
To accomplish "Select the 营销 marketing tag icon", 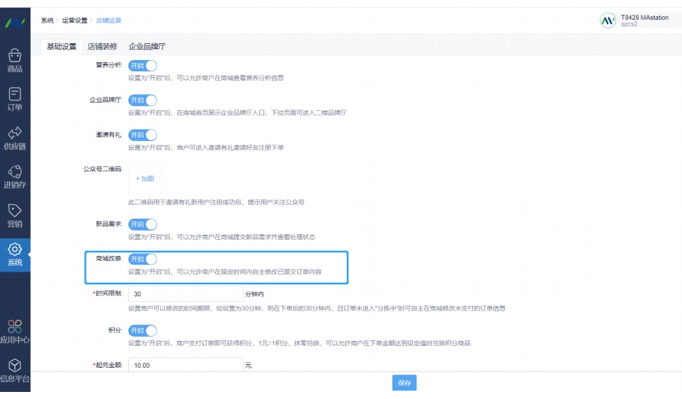I will [15, 211].
